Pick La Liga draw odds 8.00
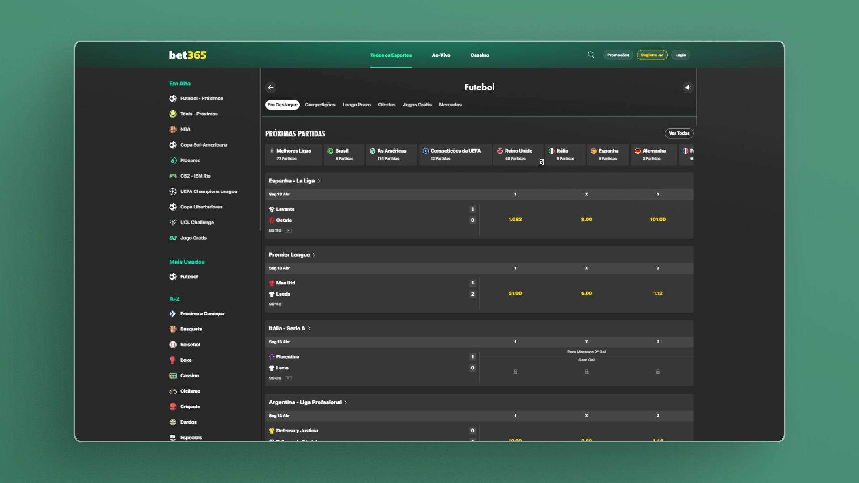Image resolution: width=859 pixels, height=483 pixels. click(586, 220)
